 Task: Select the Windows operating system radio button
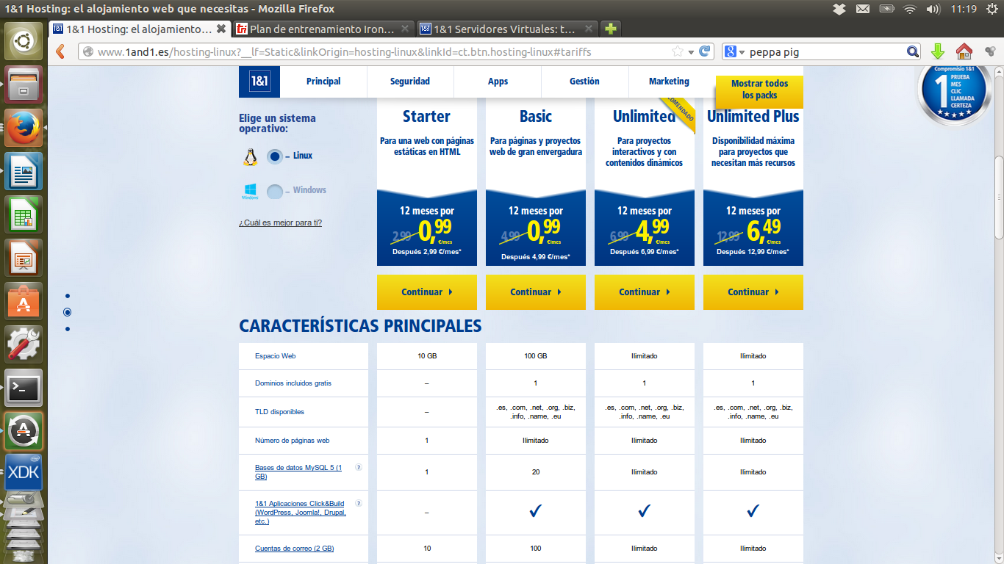274,191
